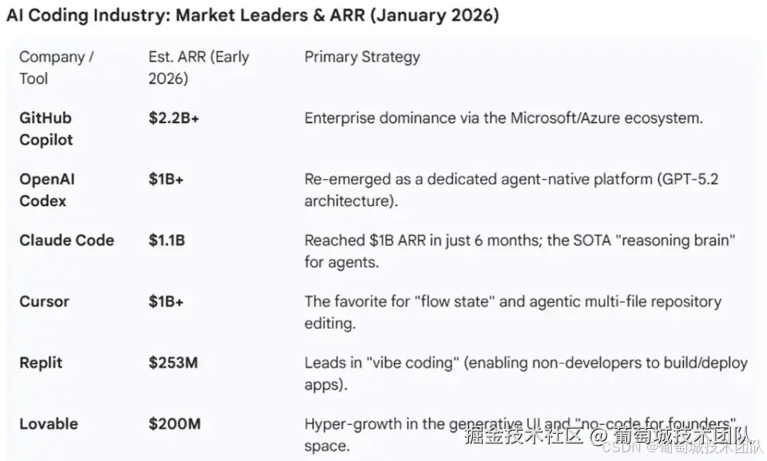Click the $253M ARR value
This screenshot has width=767, height=461.
(x=173, y=363)
